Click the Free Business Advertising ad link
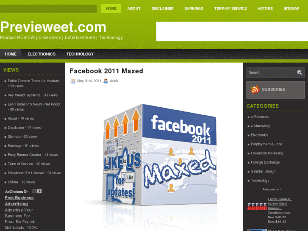Image resolution: width=308 pixels, height=231 pixels. click(x=19, y=201)
